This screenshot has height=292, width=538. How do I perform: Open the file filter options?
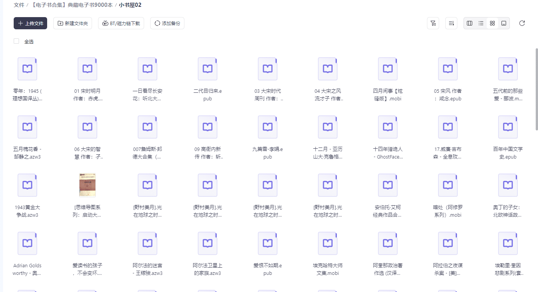click(x=433, y=23)
